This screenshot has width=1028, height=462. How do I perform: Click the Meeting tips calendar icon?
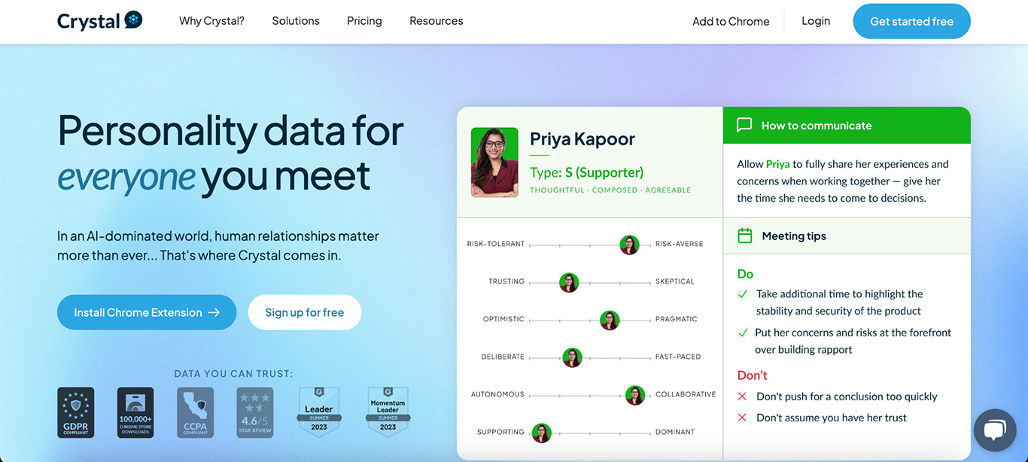(745, 236)
